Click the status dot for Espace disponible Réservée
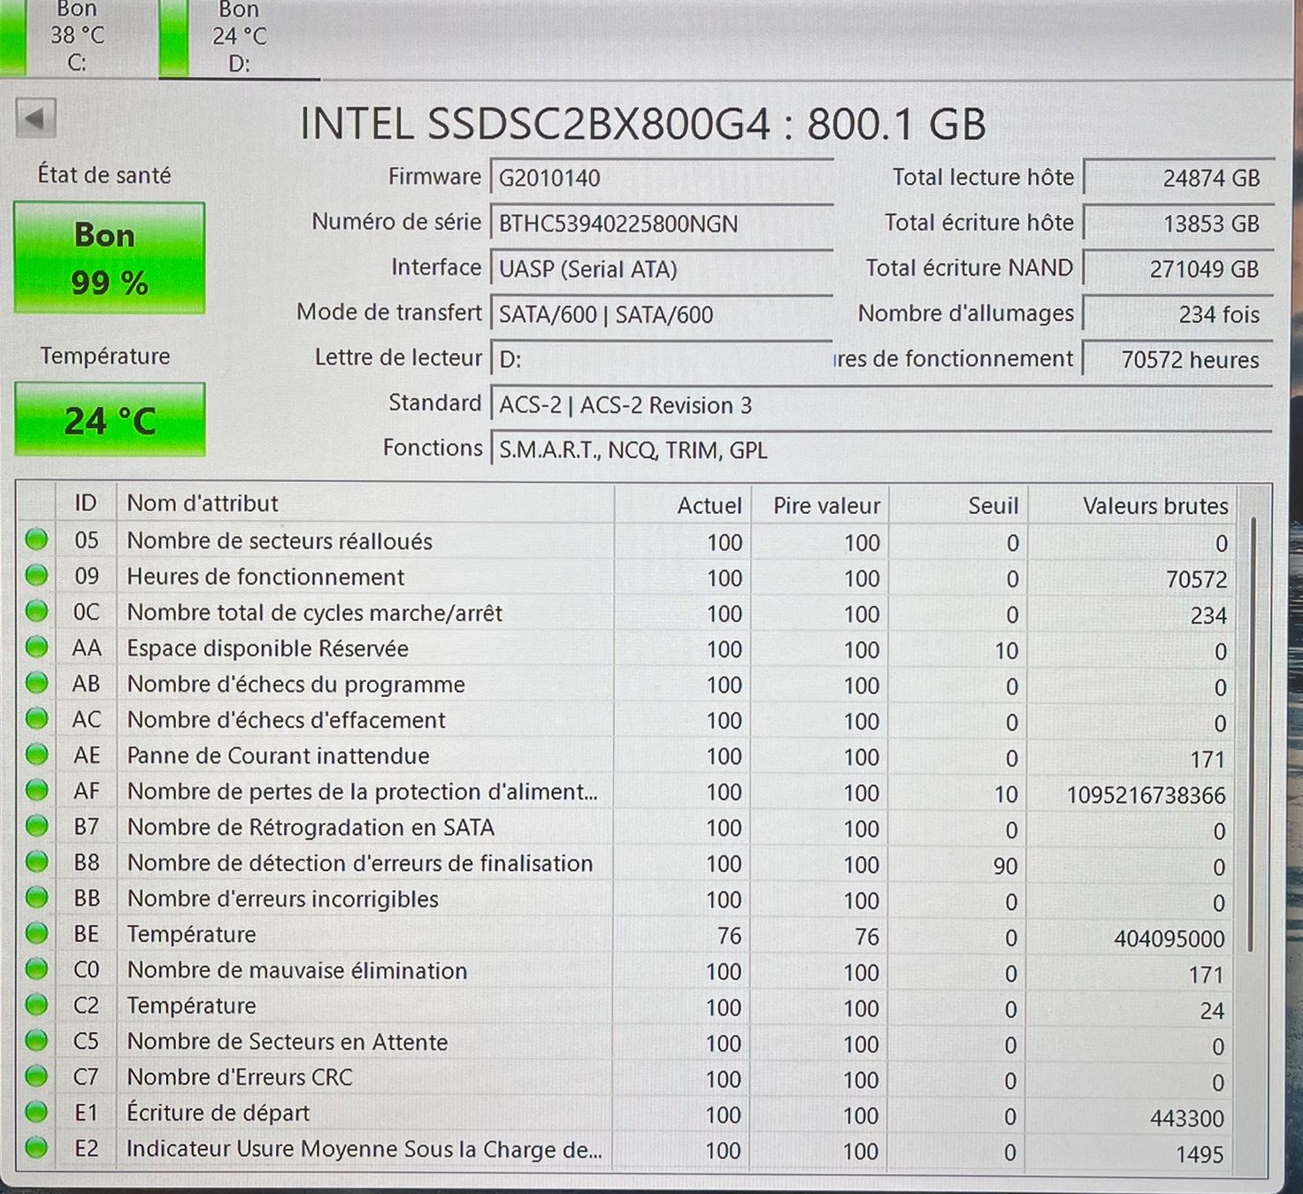The height and width of the screenshot is (1194, 1303). pos(36,647)
